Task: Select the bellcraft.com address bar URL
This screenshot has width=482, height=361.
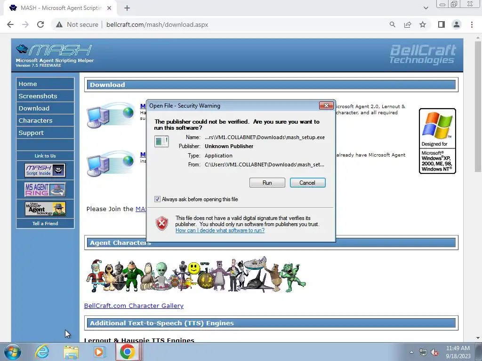Action: 157,24
